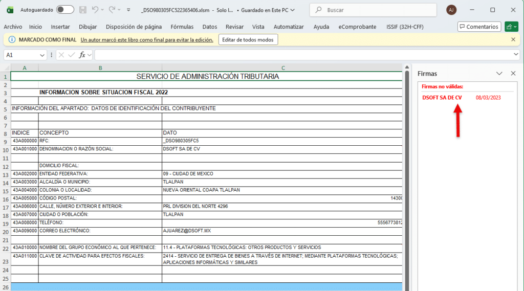Expand the formula bar chevron
This screenshot has width=524, height=291.
tap(516, 55)
